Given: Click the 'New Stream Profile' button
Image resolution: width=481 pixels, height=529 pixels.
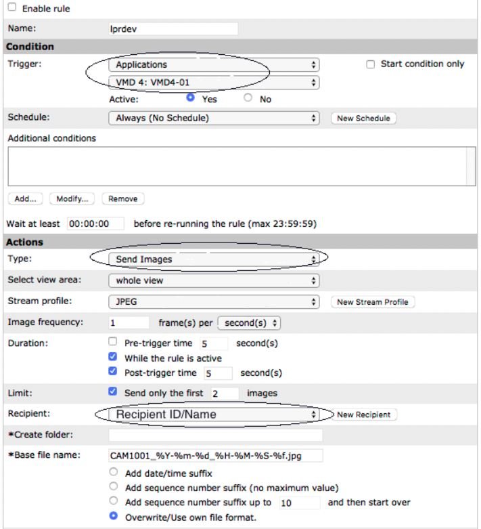Looking at the screenshot, I should pos(373,302).
